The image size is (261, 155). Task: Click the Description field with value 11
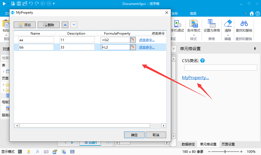[x=77, y=40]
